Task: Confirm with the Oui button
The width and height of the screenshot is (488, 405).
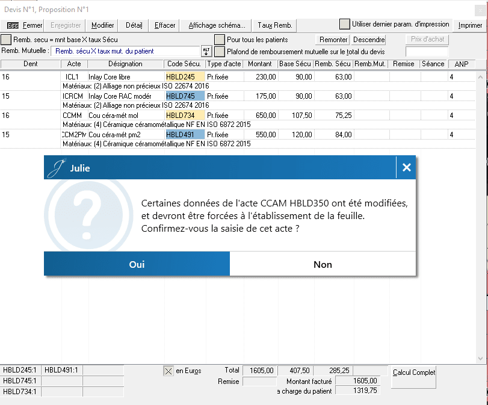Action: [137, 264]
